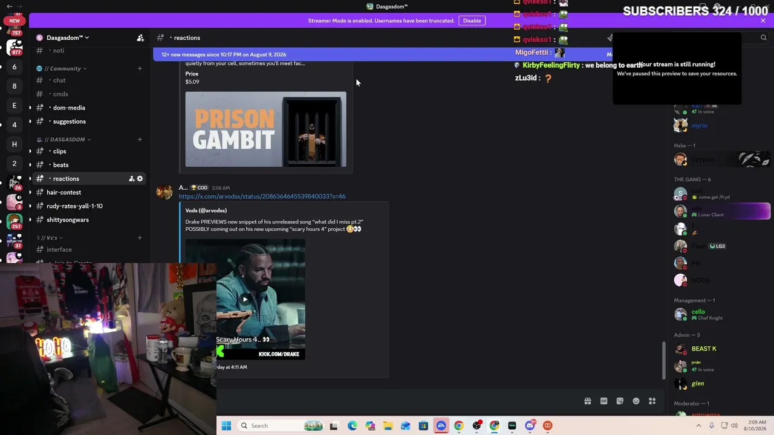Go back using the navigation arrow
The height and width of the screenshot is (435, 774).
pyautogui.click(x=9, y=6)
